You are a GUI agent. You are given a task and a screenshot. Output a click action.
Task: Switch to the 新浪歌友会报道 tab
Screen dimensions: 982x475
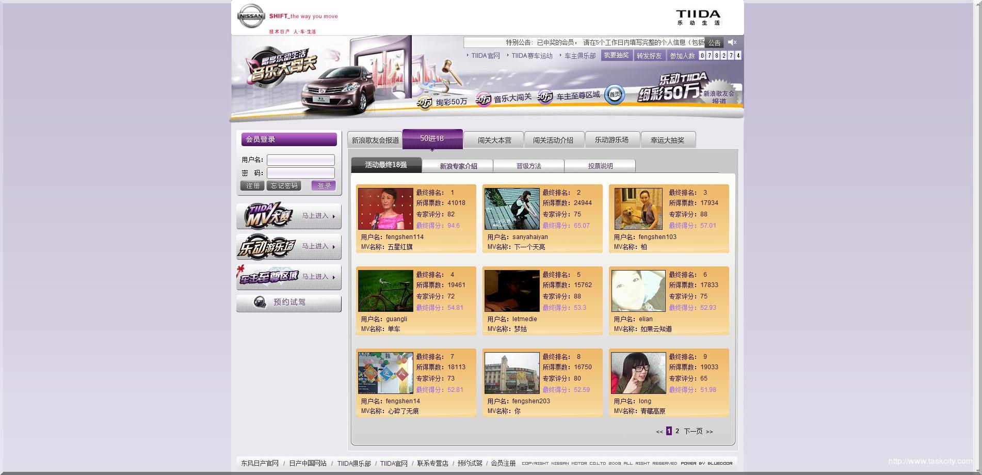pyautogui.click(x=375, y=140)
